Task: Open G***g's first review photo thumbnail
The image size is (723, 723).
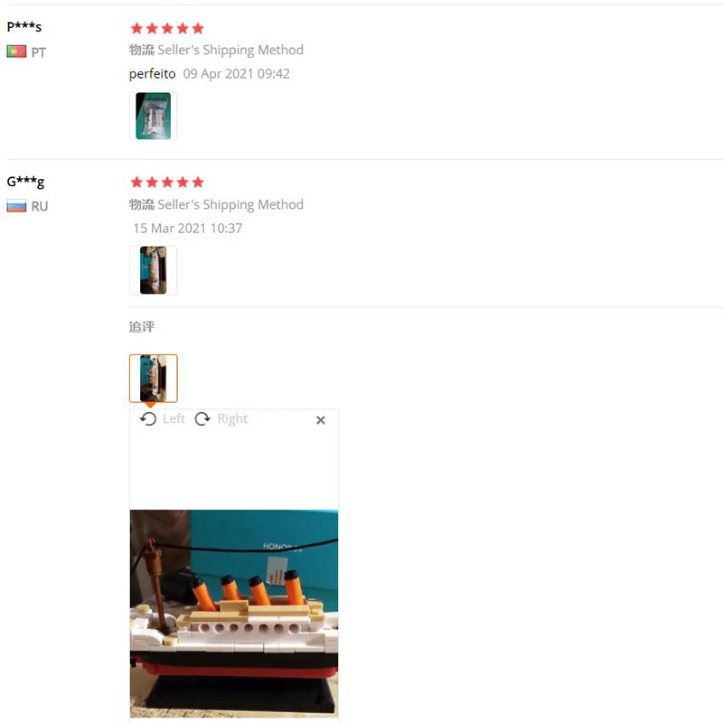Action: click(153, 270)
